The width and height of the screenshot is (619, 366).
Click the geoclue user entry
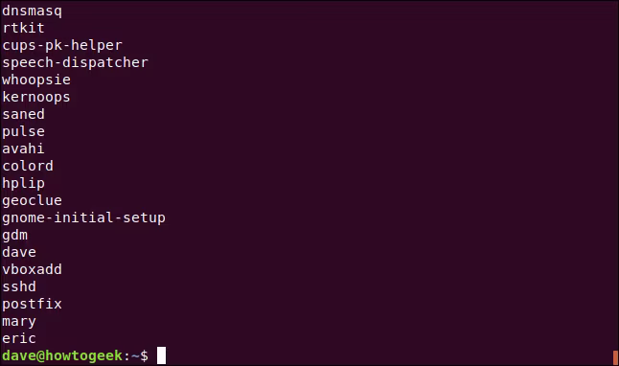pos(32,201)
